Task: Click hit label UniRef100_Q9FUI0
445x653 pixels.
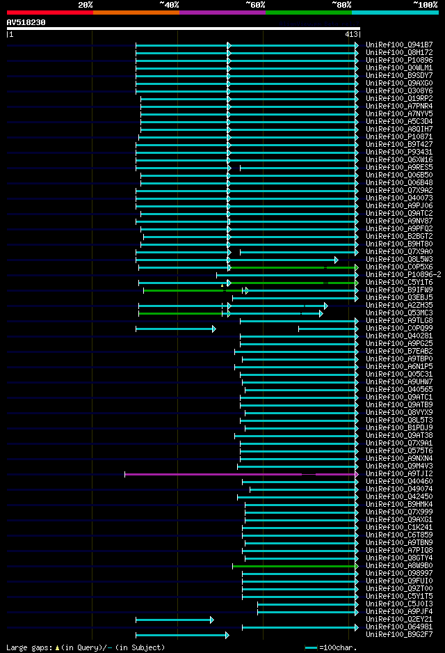Action: [x=399, y=581]
